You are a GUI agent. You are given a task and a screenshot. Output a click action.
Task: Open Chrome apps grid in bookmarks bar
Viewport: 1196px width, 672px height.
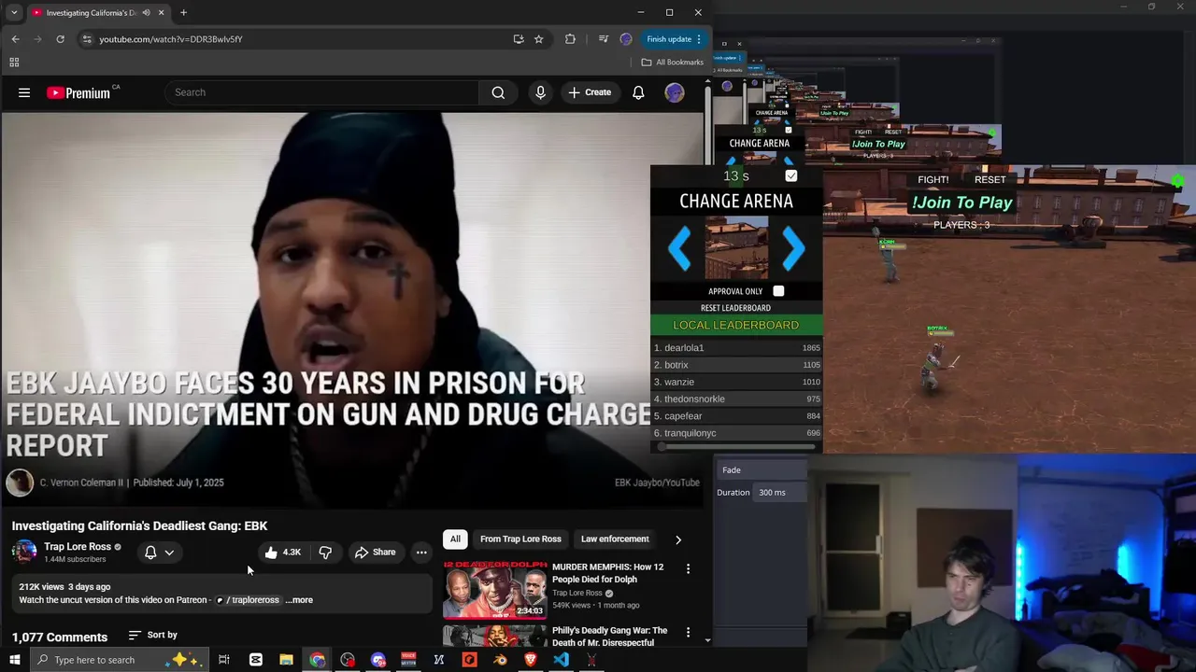14,63
